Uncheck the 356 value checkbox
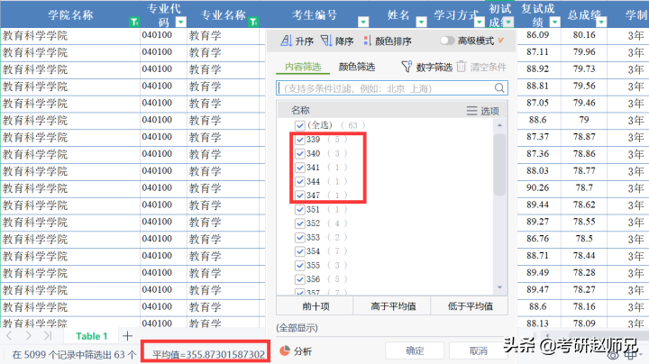This screenshot has width=649, height=364. (x=300, y=279)
